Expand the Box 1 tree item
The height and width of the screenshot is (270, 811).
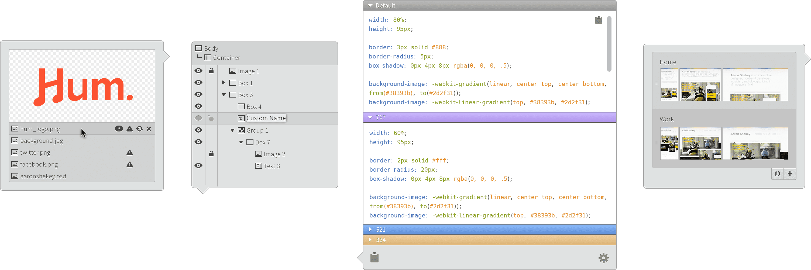(x=224, y=83)
